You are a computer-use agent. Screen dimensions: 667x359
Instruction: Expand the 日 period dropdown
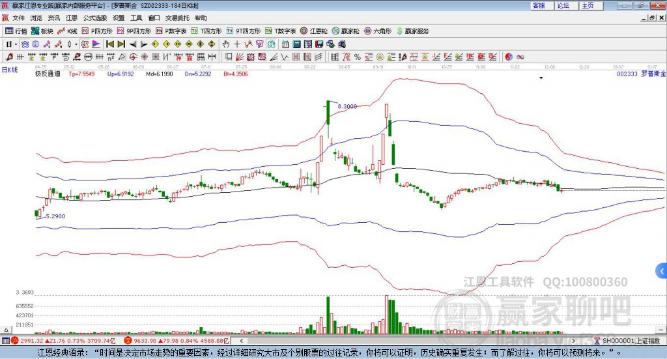[x=16, y=44]
